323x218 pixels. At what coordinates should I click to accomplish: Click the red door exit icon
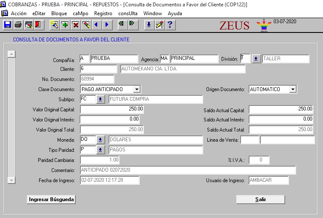38,25
